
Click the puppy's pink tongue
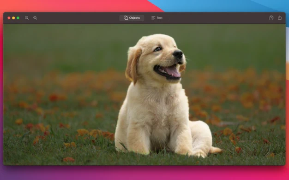pyautogui.click(x=173, y=71)
